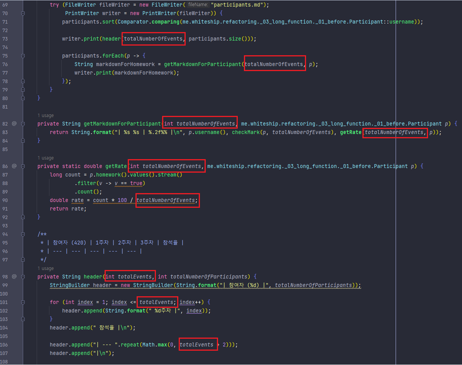Screen dimensions: 462x365
Task: Click int totalNumberOfParticipants parameter on line 98
Action: pos(202,277)
